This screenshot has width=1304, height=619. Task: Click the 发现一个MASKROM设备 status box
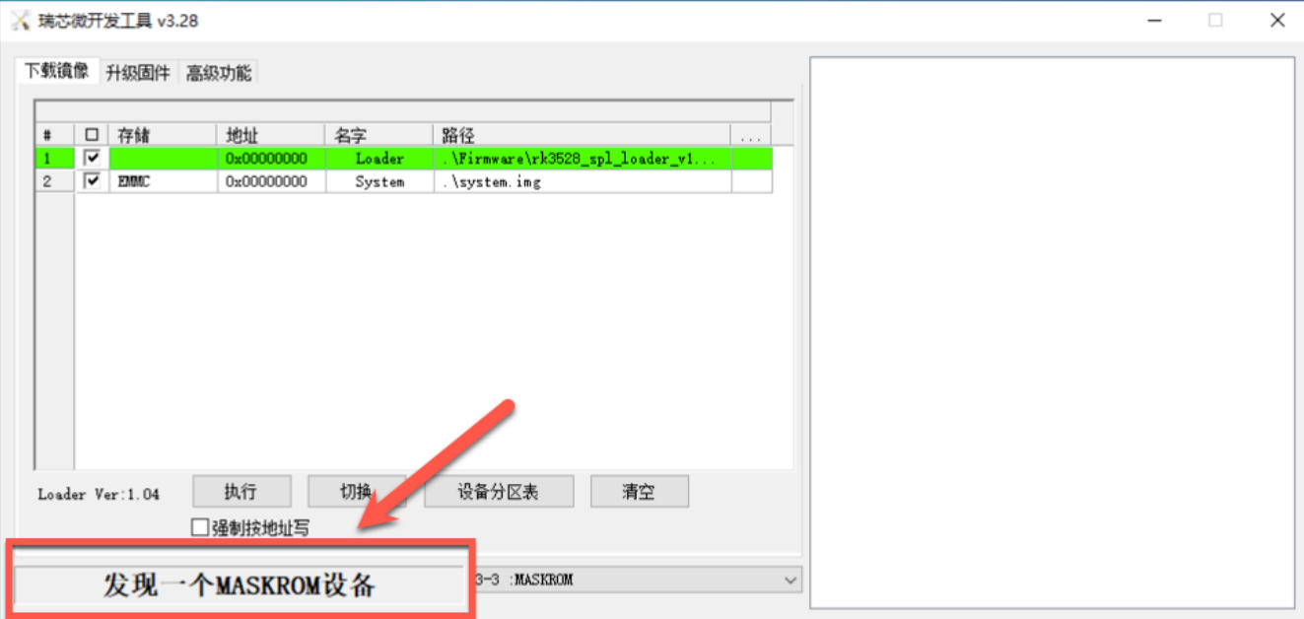(x=240, y=585)
